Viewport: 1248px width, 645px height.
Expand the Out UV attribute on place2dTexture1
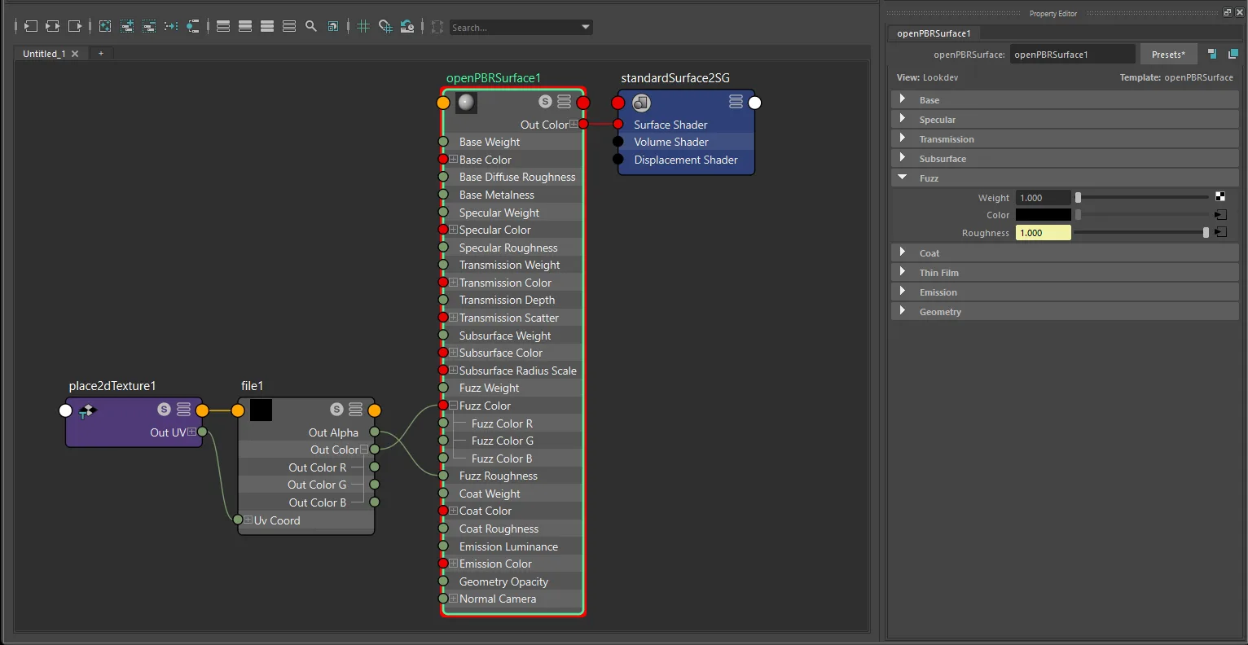coord(192,432)
